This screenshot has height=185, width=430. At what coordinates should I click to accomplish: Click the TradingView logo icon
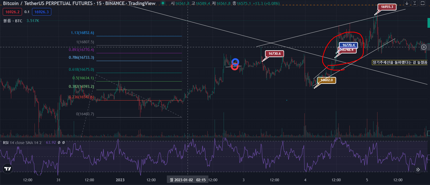(x=8, y=169)
